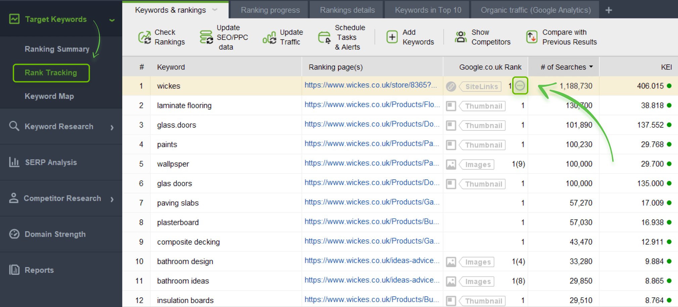678x307 pixels.
Task: Click the Target Keywords chart icon
Action: pos(14,19)
